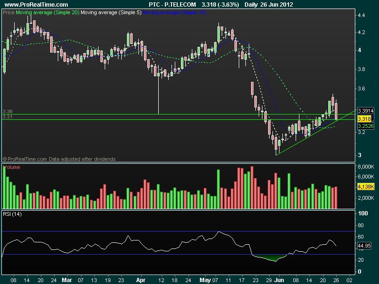Screen dimensions: 379x284
Task: Click the 8,000K volume axis label
Action: (366, 167)
